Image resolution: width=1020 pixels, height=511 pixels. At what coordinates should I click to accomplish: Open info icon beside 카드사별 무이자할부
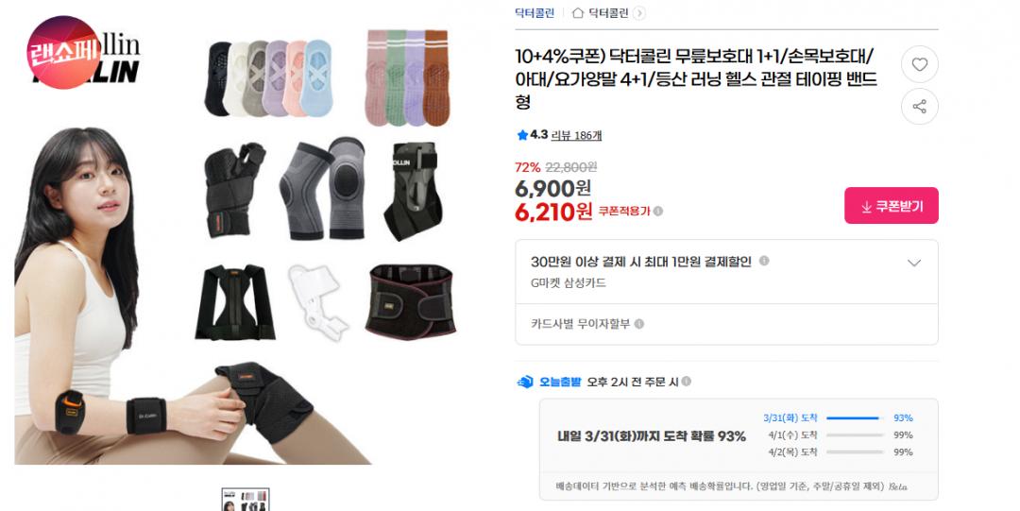[x=639, y=324]
